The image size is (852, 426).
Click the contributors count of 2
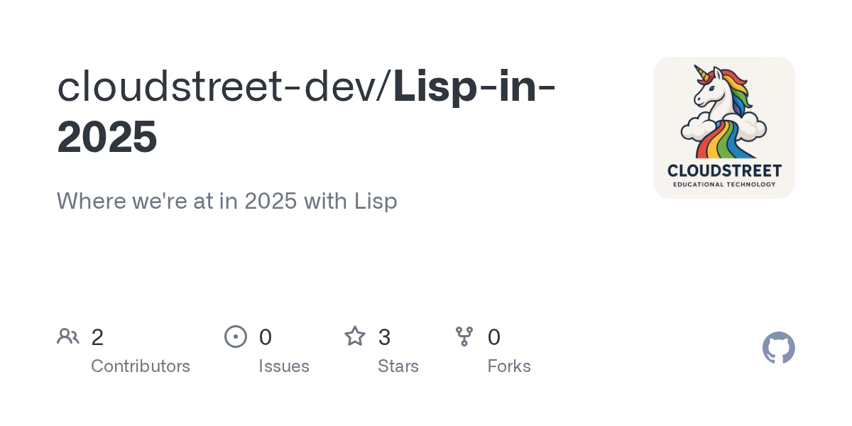97,337
